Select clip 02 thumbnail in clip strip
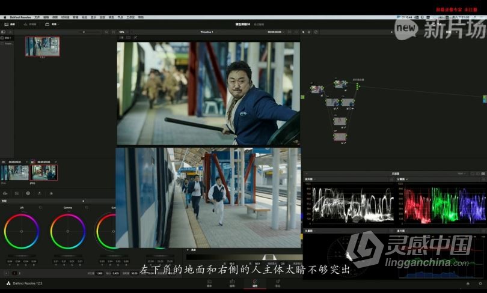The height and width of the screenshot is (293, 487). (43, 173)
